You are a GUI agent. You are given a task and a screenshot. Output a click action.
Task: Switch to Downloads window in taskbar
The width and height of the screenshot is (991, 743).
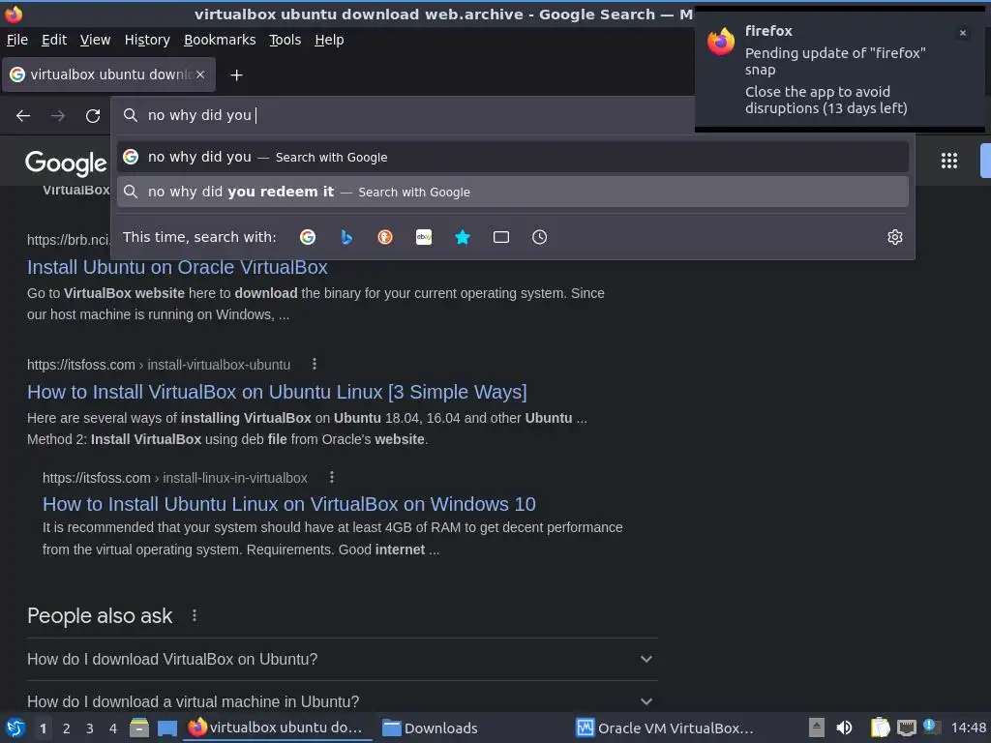point(431,728)
